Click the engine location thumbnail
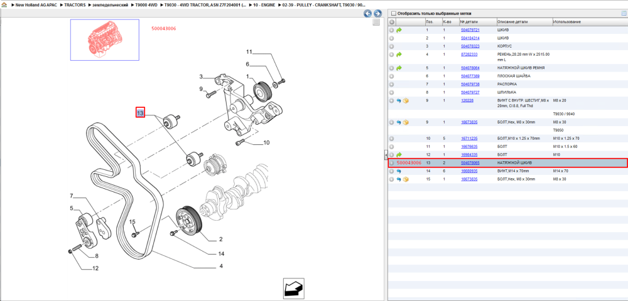 pyautogui.click(x=104, y=40)
